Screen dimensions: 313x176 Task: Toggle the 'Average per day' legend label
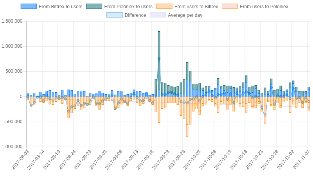point(185,15)
